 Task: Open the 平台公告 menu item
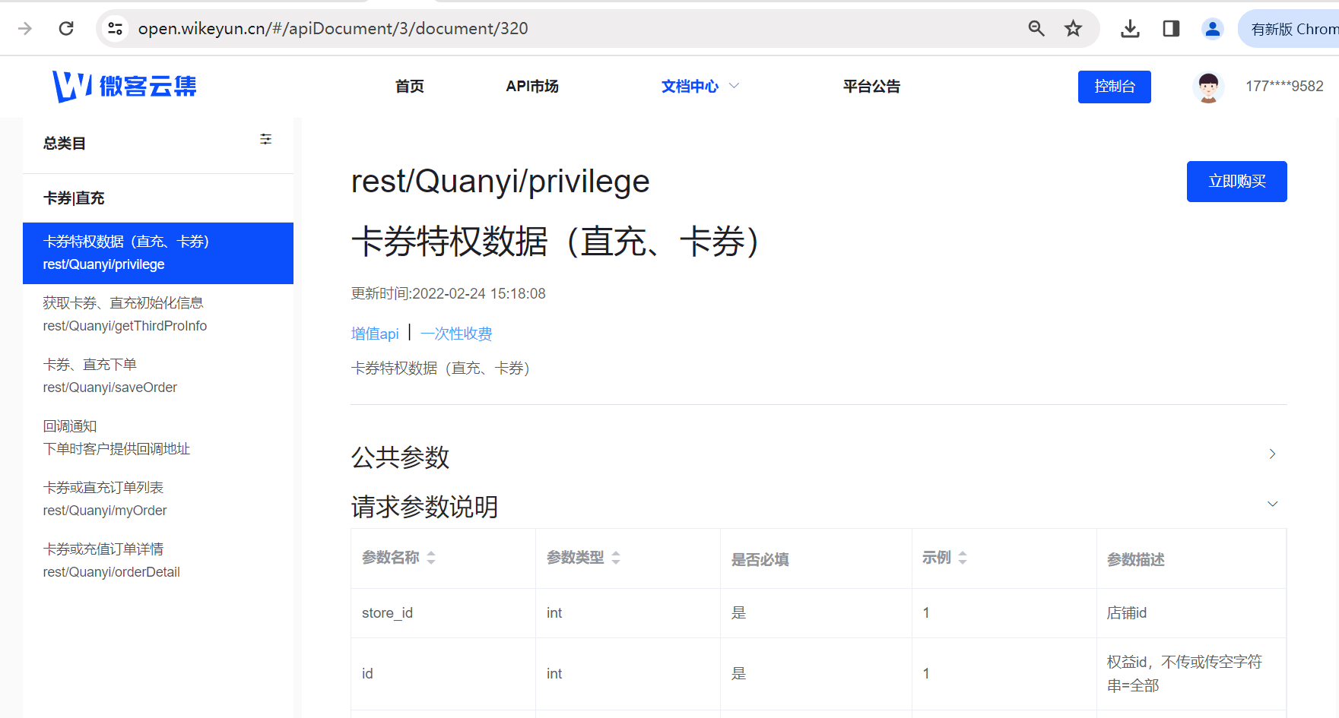871,86
